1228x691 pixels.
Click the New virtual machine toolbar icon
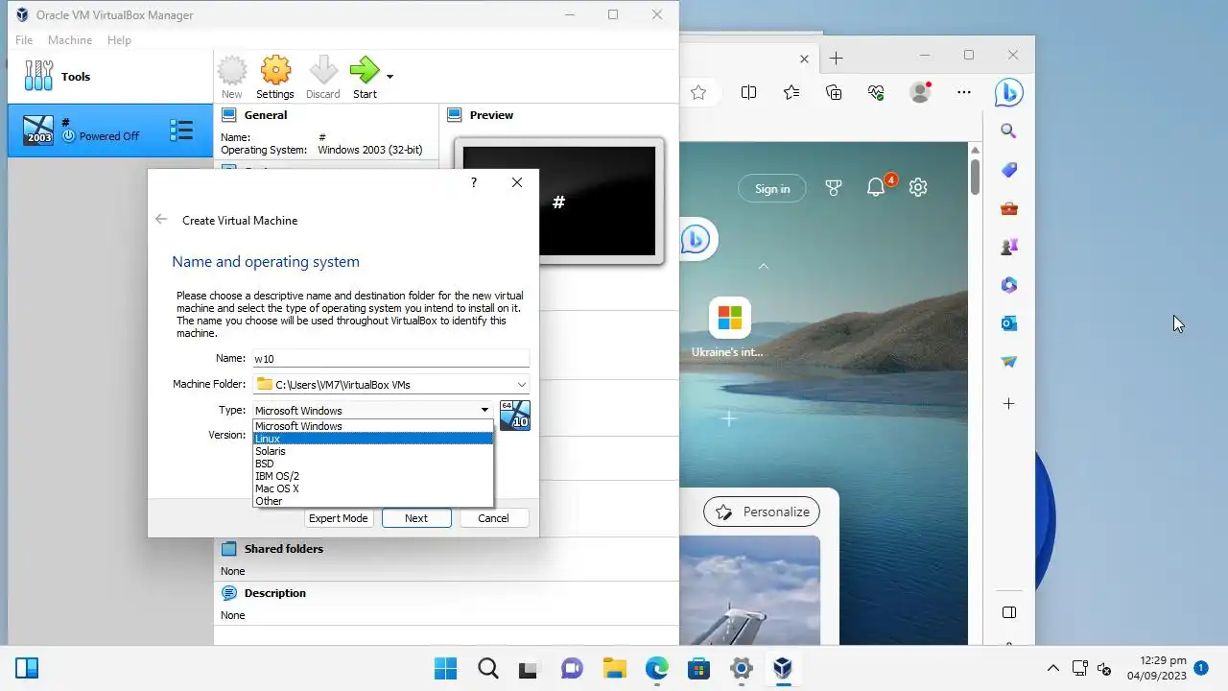pyautogui.click(x=231, y=77)
